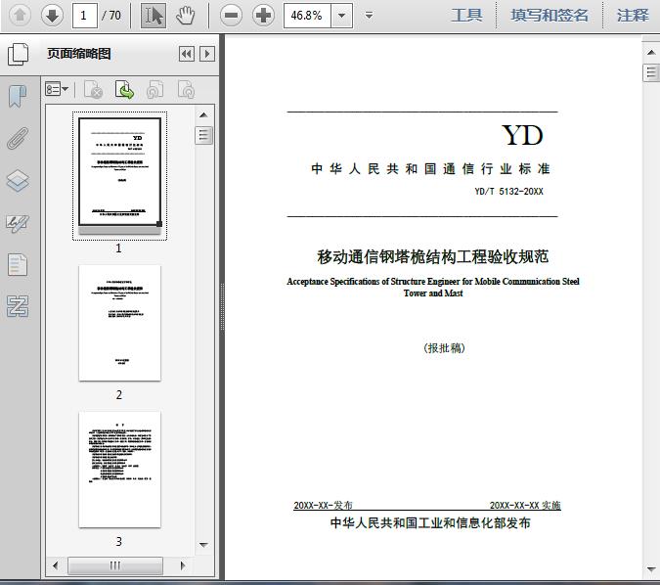Show the Layers panel
Viewport: 660px width, 585px height.
pos(18,180)
